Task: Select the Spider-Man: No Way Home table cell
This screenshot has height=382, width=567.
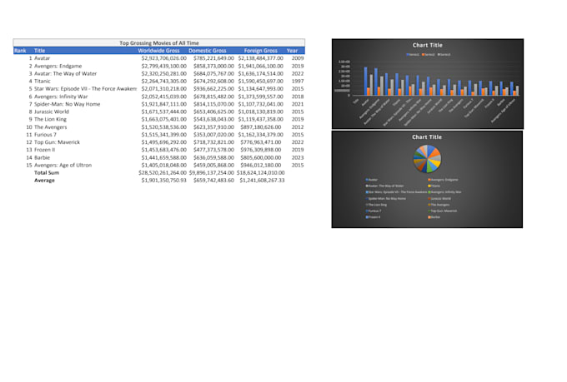Action: tap(67, 104)
